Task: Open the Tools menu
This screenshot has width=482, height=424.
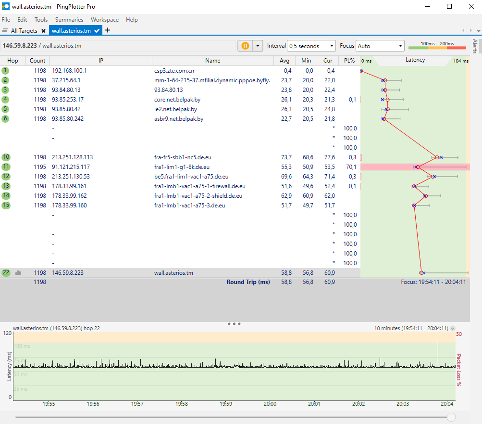Action: coord(41,20)
